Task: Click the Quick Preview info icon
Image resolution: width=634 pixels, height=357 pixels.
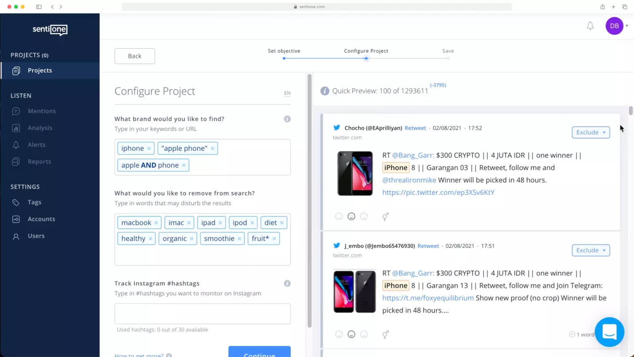Action: click(325, 91)
